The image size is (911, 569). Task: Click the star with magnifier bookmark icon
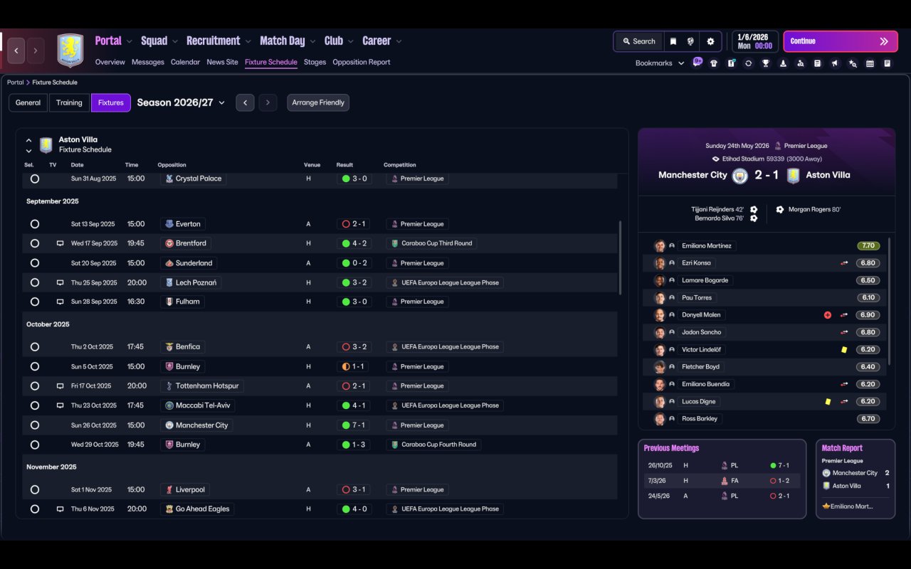coord(853,63)
